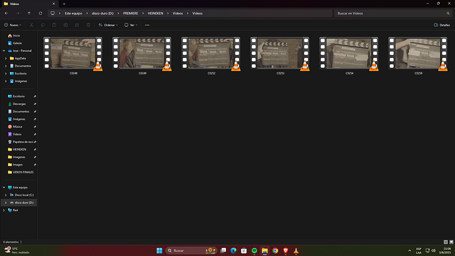Open a new tab with plus button
Viewport: 455px width, 256px height.
coord(64,4)
